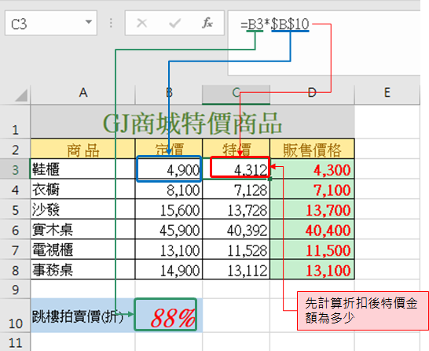
Task: Click the sale price cell 4,300
Action: click(x=312, y=169)
